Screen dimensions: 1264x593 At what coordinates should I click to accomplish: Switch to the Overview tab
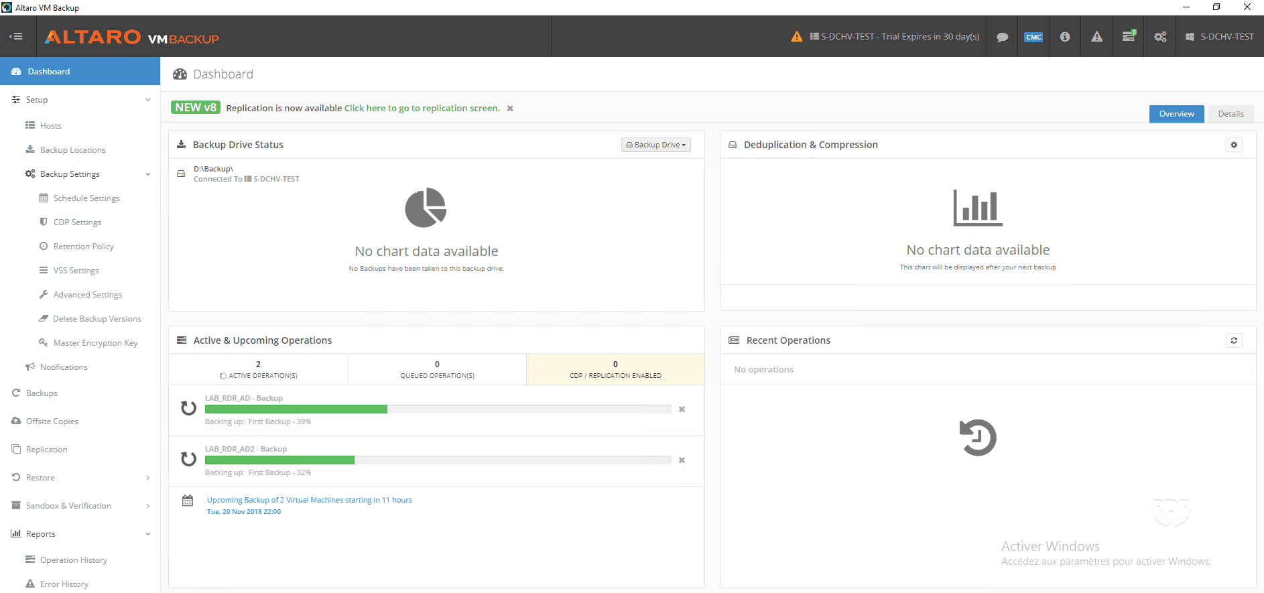(1176, 114)
